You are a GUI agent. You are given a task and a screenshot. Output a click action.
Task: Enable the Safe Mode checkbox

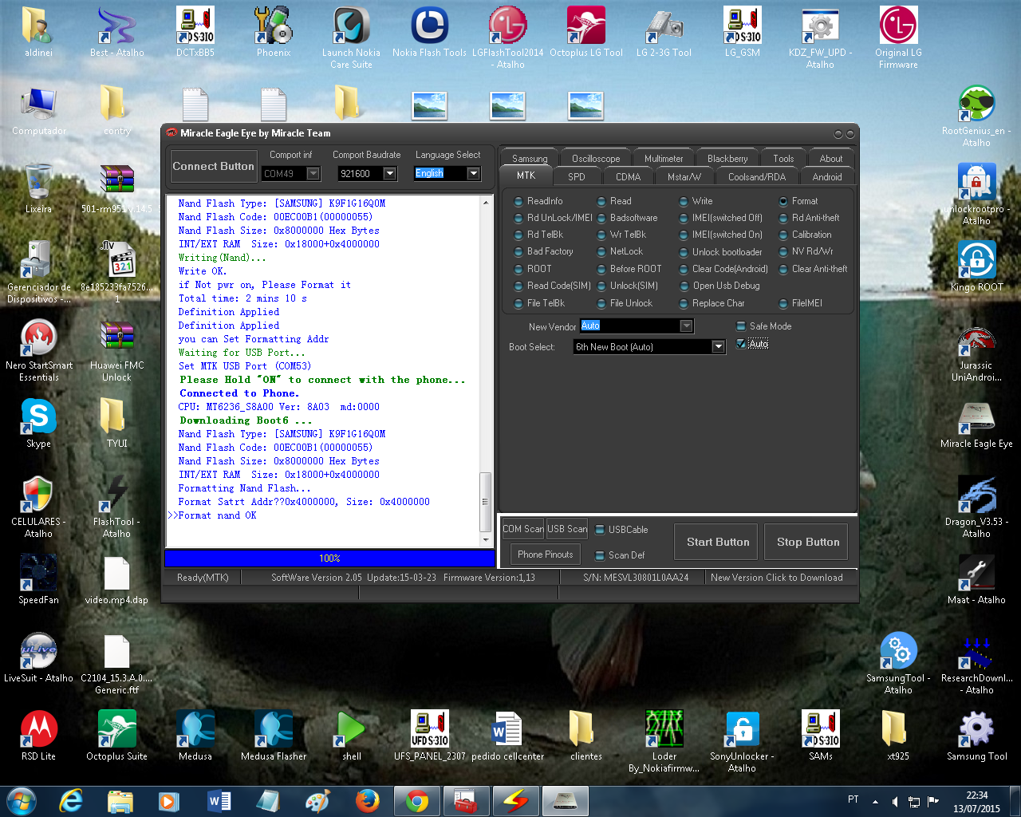pyautogui.click(x=741, y=326)
